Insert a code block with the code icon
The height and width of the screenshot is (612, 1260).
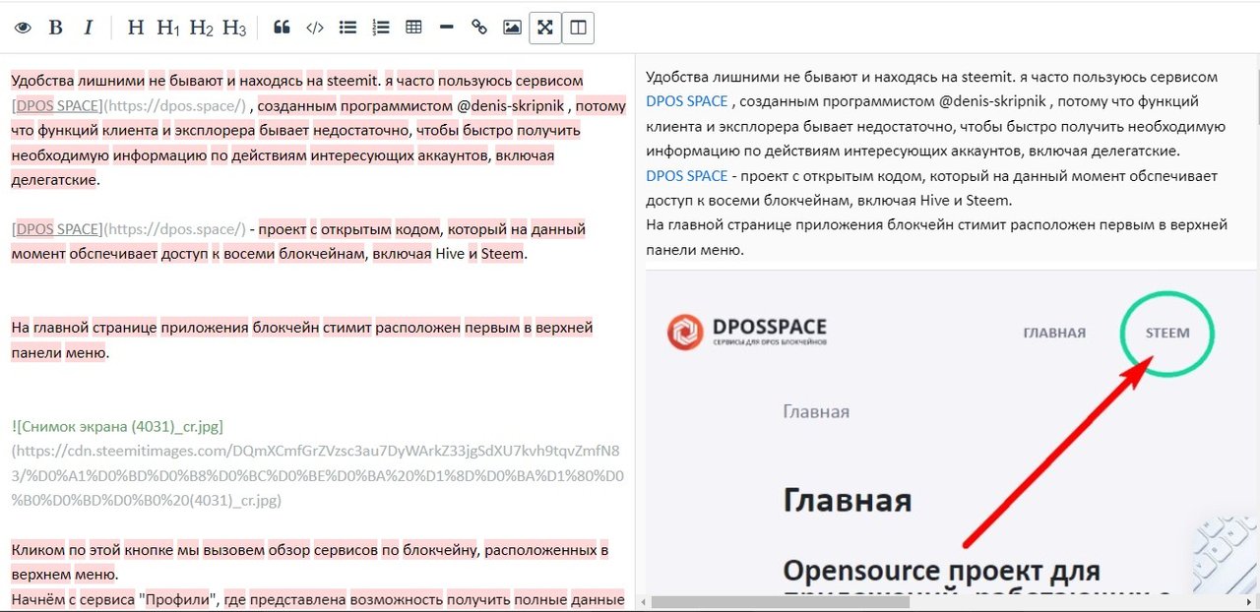(315, 28)
